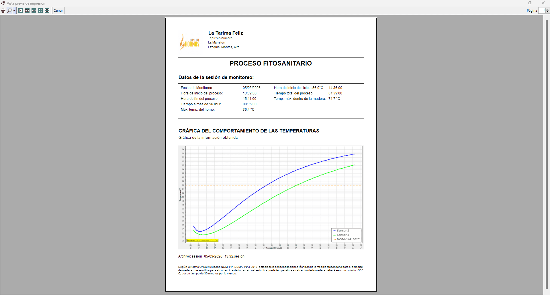Click the time above 56°C value '00:35:00'
This screenshot has width=550, height=295.
pos(250,104)
